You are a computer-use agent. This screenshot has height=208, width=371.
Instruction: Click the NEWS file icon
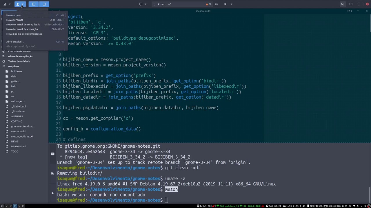coord(7,142)
